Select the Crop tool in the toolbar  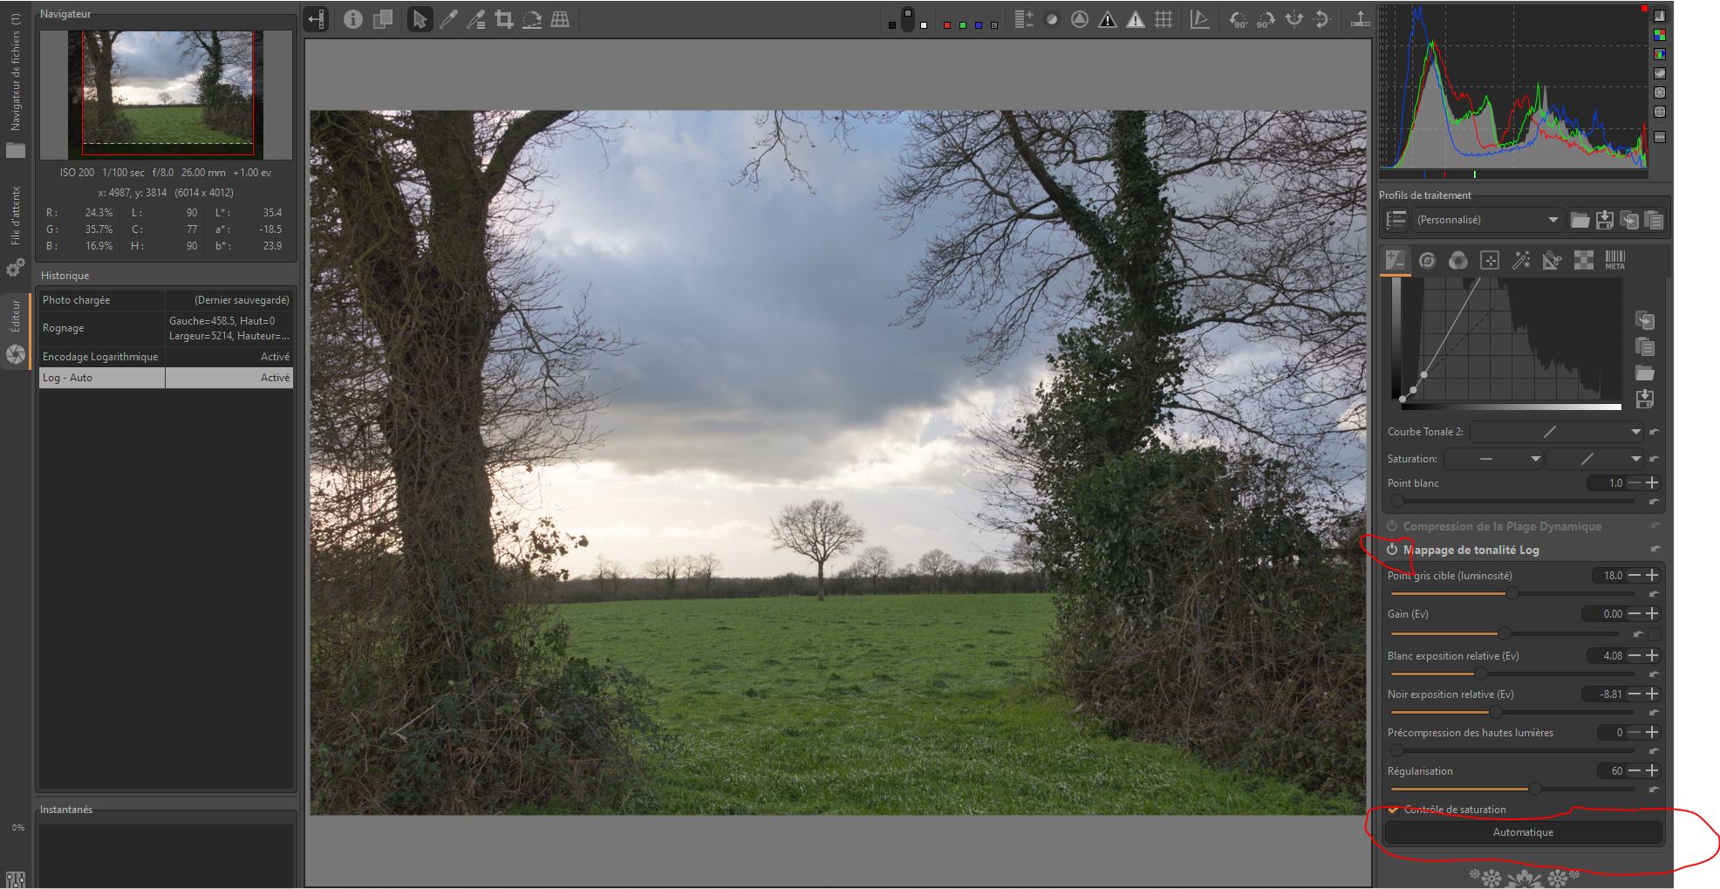pos(503,19)
